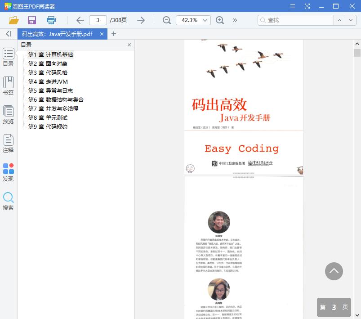
Task: Save the document with the floppy icon
Action: pyautogui.click(x=32, y=20)
